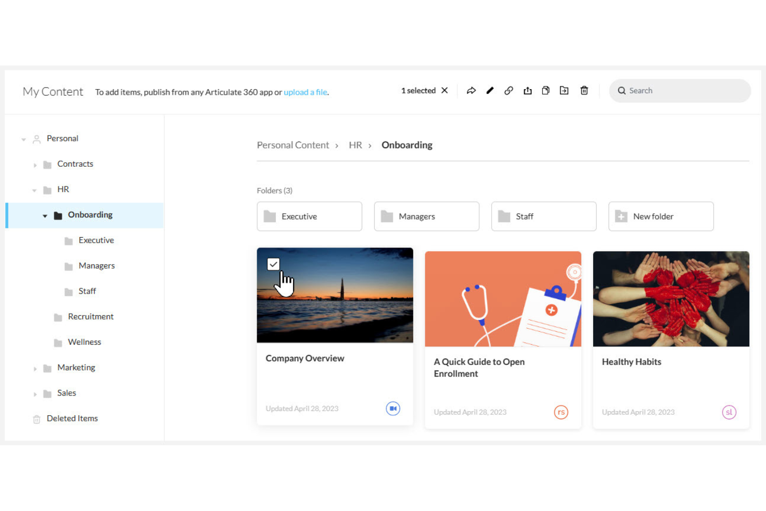Open Company Overview thumbnail
Image resolution: width=766 pixels, height=511 pixels.
(x=335, y=296)
